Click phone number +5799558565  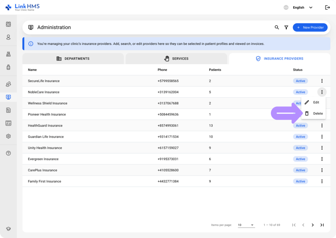click(x=168, y=81)
